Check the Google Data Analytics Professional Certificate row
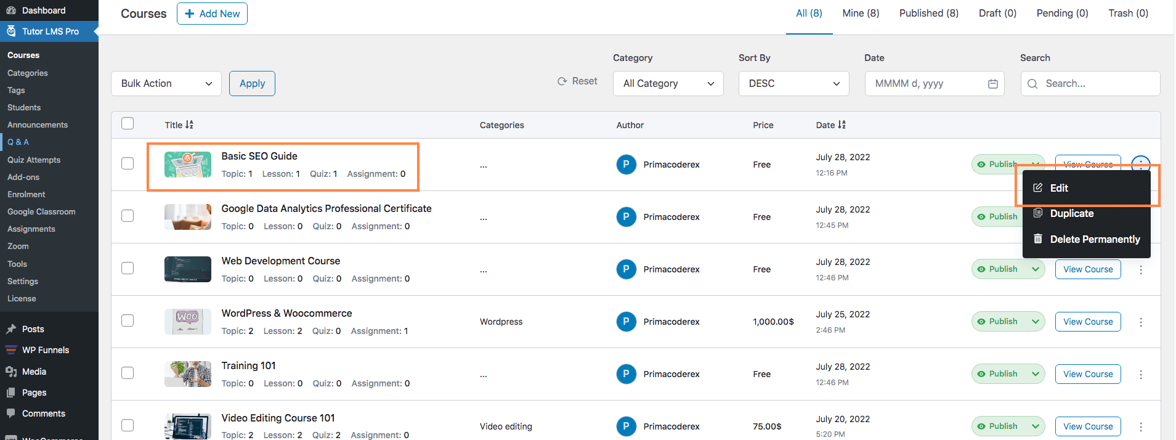Viewport: 1176px width, 440px height. click(128, 216)
